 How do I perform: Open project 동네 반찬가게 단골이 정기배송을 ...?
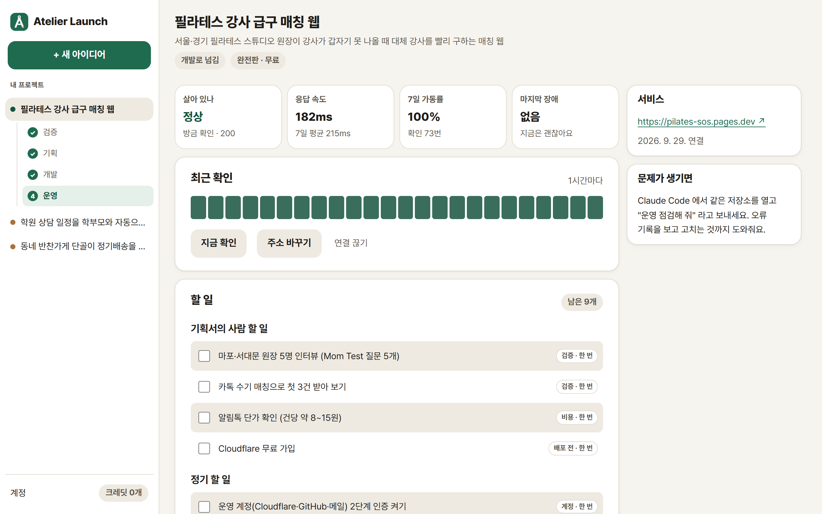[x=79, y=246]
